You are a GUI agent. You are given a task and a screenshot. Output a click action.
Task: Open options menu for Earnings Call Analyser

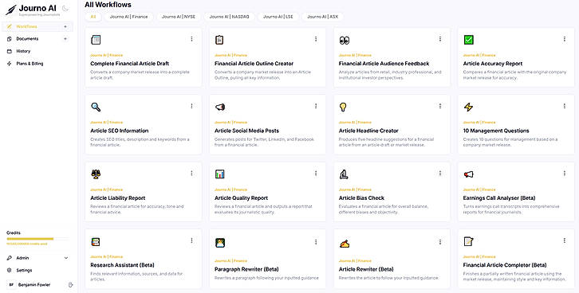pyautogui.click(x=564, y=174)
